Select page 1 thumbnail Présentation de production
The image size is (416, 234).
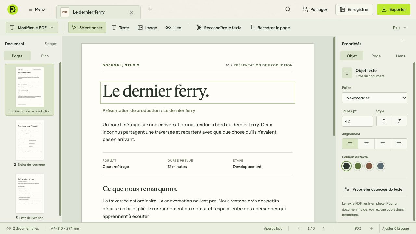click(x=29, y=90)
